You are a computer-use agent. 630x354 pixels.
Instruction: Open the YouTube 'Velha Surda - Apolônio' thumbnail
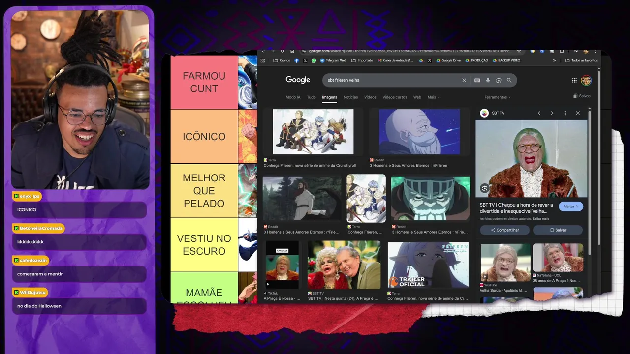(505, 263)
